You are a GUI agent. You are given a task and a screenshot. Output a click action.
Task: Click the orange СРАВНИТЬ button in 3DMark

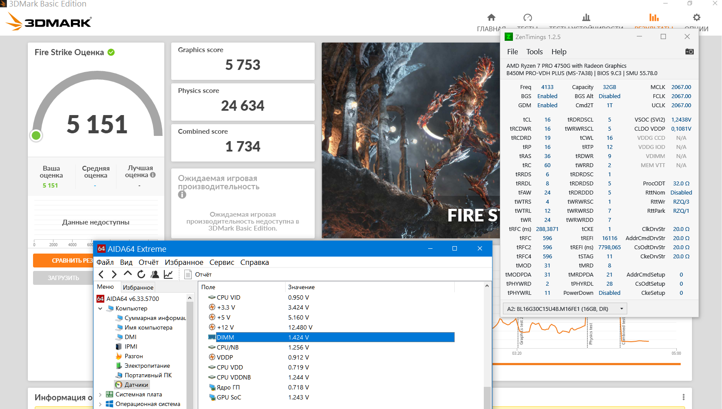pos(63,261)
